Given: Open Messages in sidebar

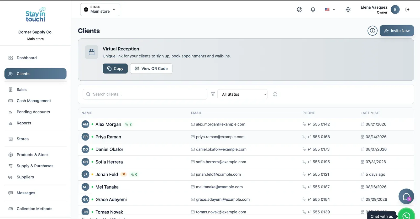Looking at the screenshot, I should [x=35, y=193].
